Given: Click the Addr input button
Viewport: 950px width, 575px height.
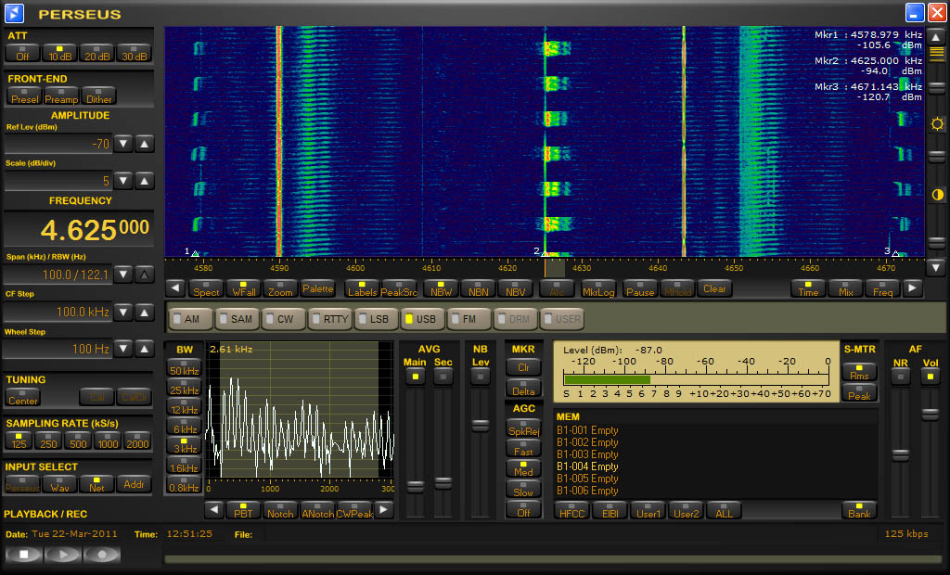Looking at the screenshot, I should pos(134,484).
